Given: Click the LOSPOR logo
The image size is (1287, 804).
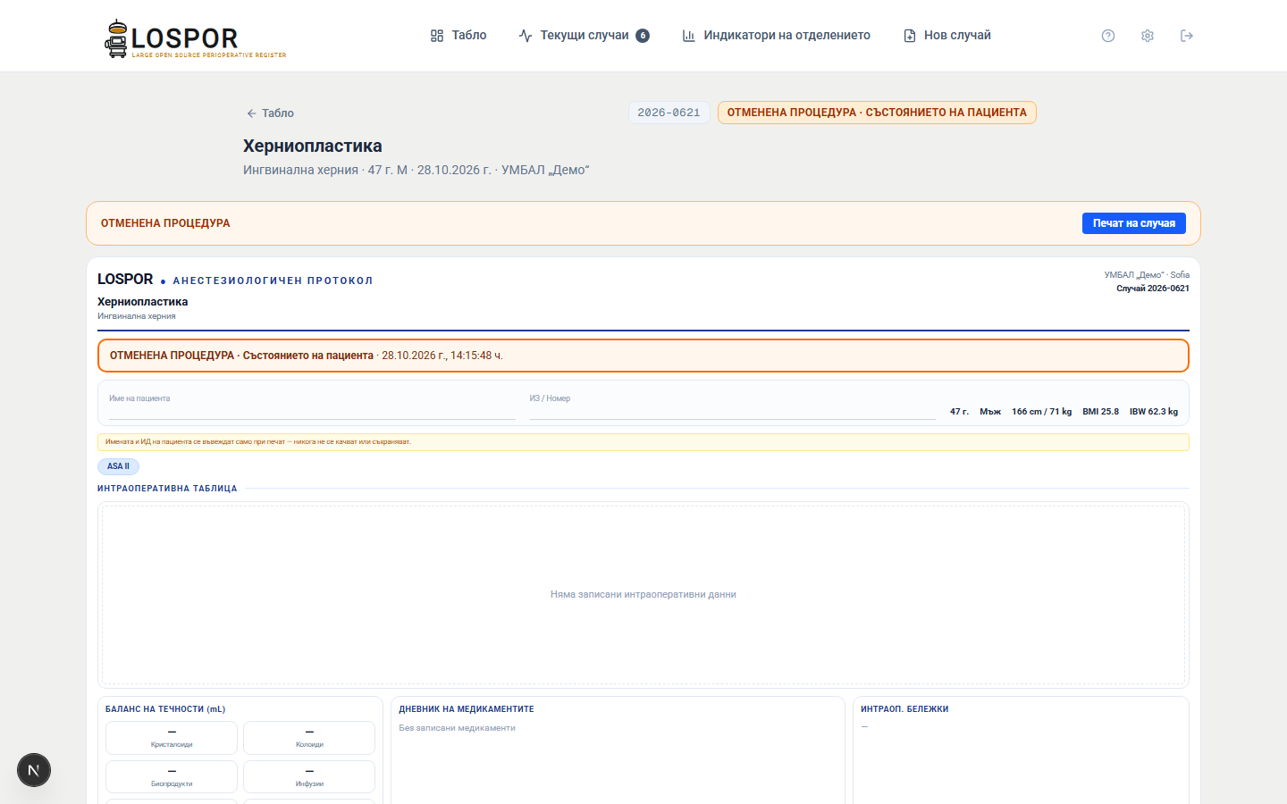Looking at the screenshot, I should [196, 38].
